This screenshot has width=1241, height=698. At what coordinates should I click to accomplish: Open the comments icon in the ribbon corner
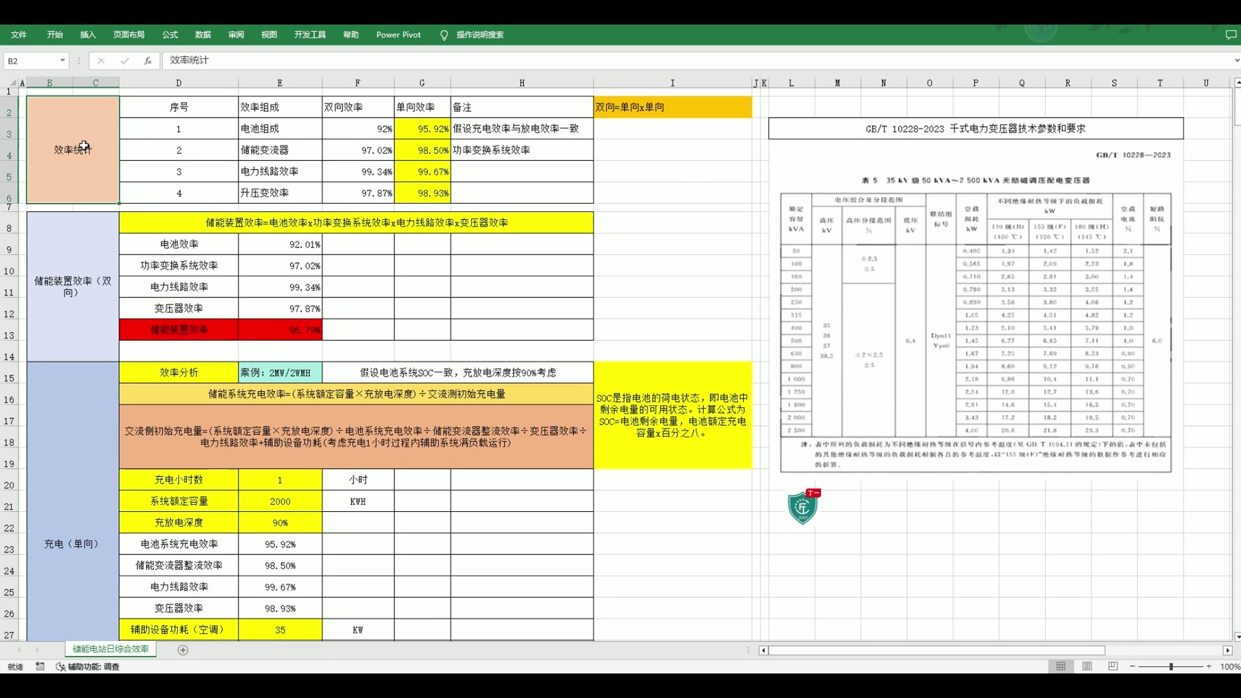point(1231,35)
